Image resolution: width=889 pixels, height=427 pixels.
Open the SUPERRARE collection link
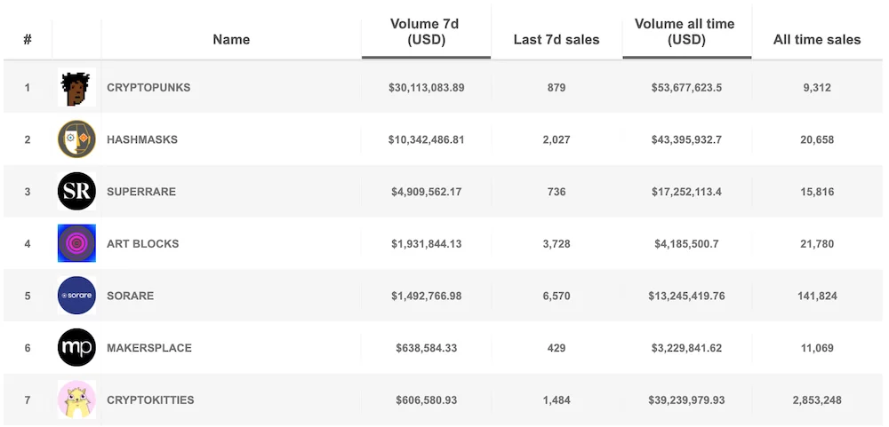pos(141,192)
